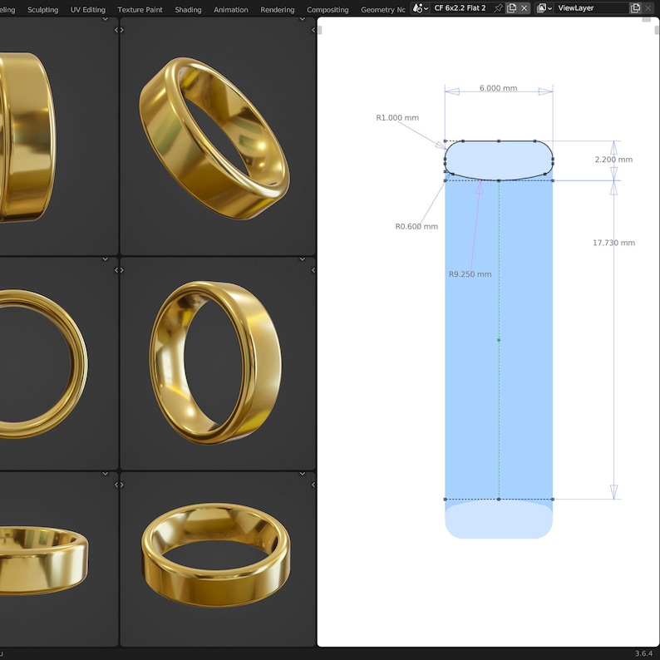
Task: Show sidebar arrow of bottom-left viewport
Action: click(x=116, y=485)
